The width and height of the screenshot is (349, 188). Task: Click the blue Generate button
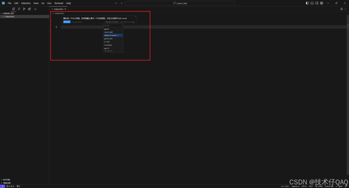pyautogui.click(x=67, y=22)
